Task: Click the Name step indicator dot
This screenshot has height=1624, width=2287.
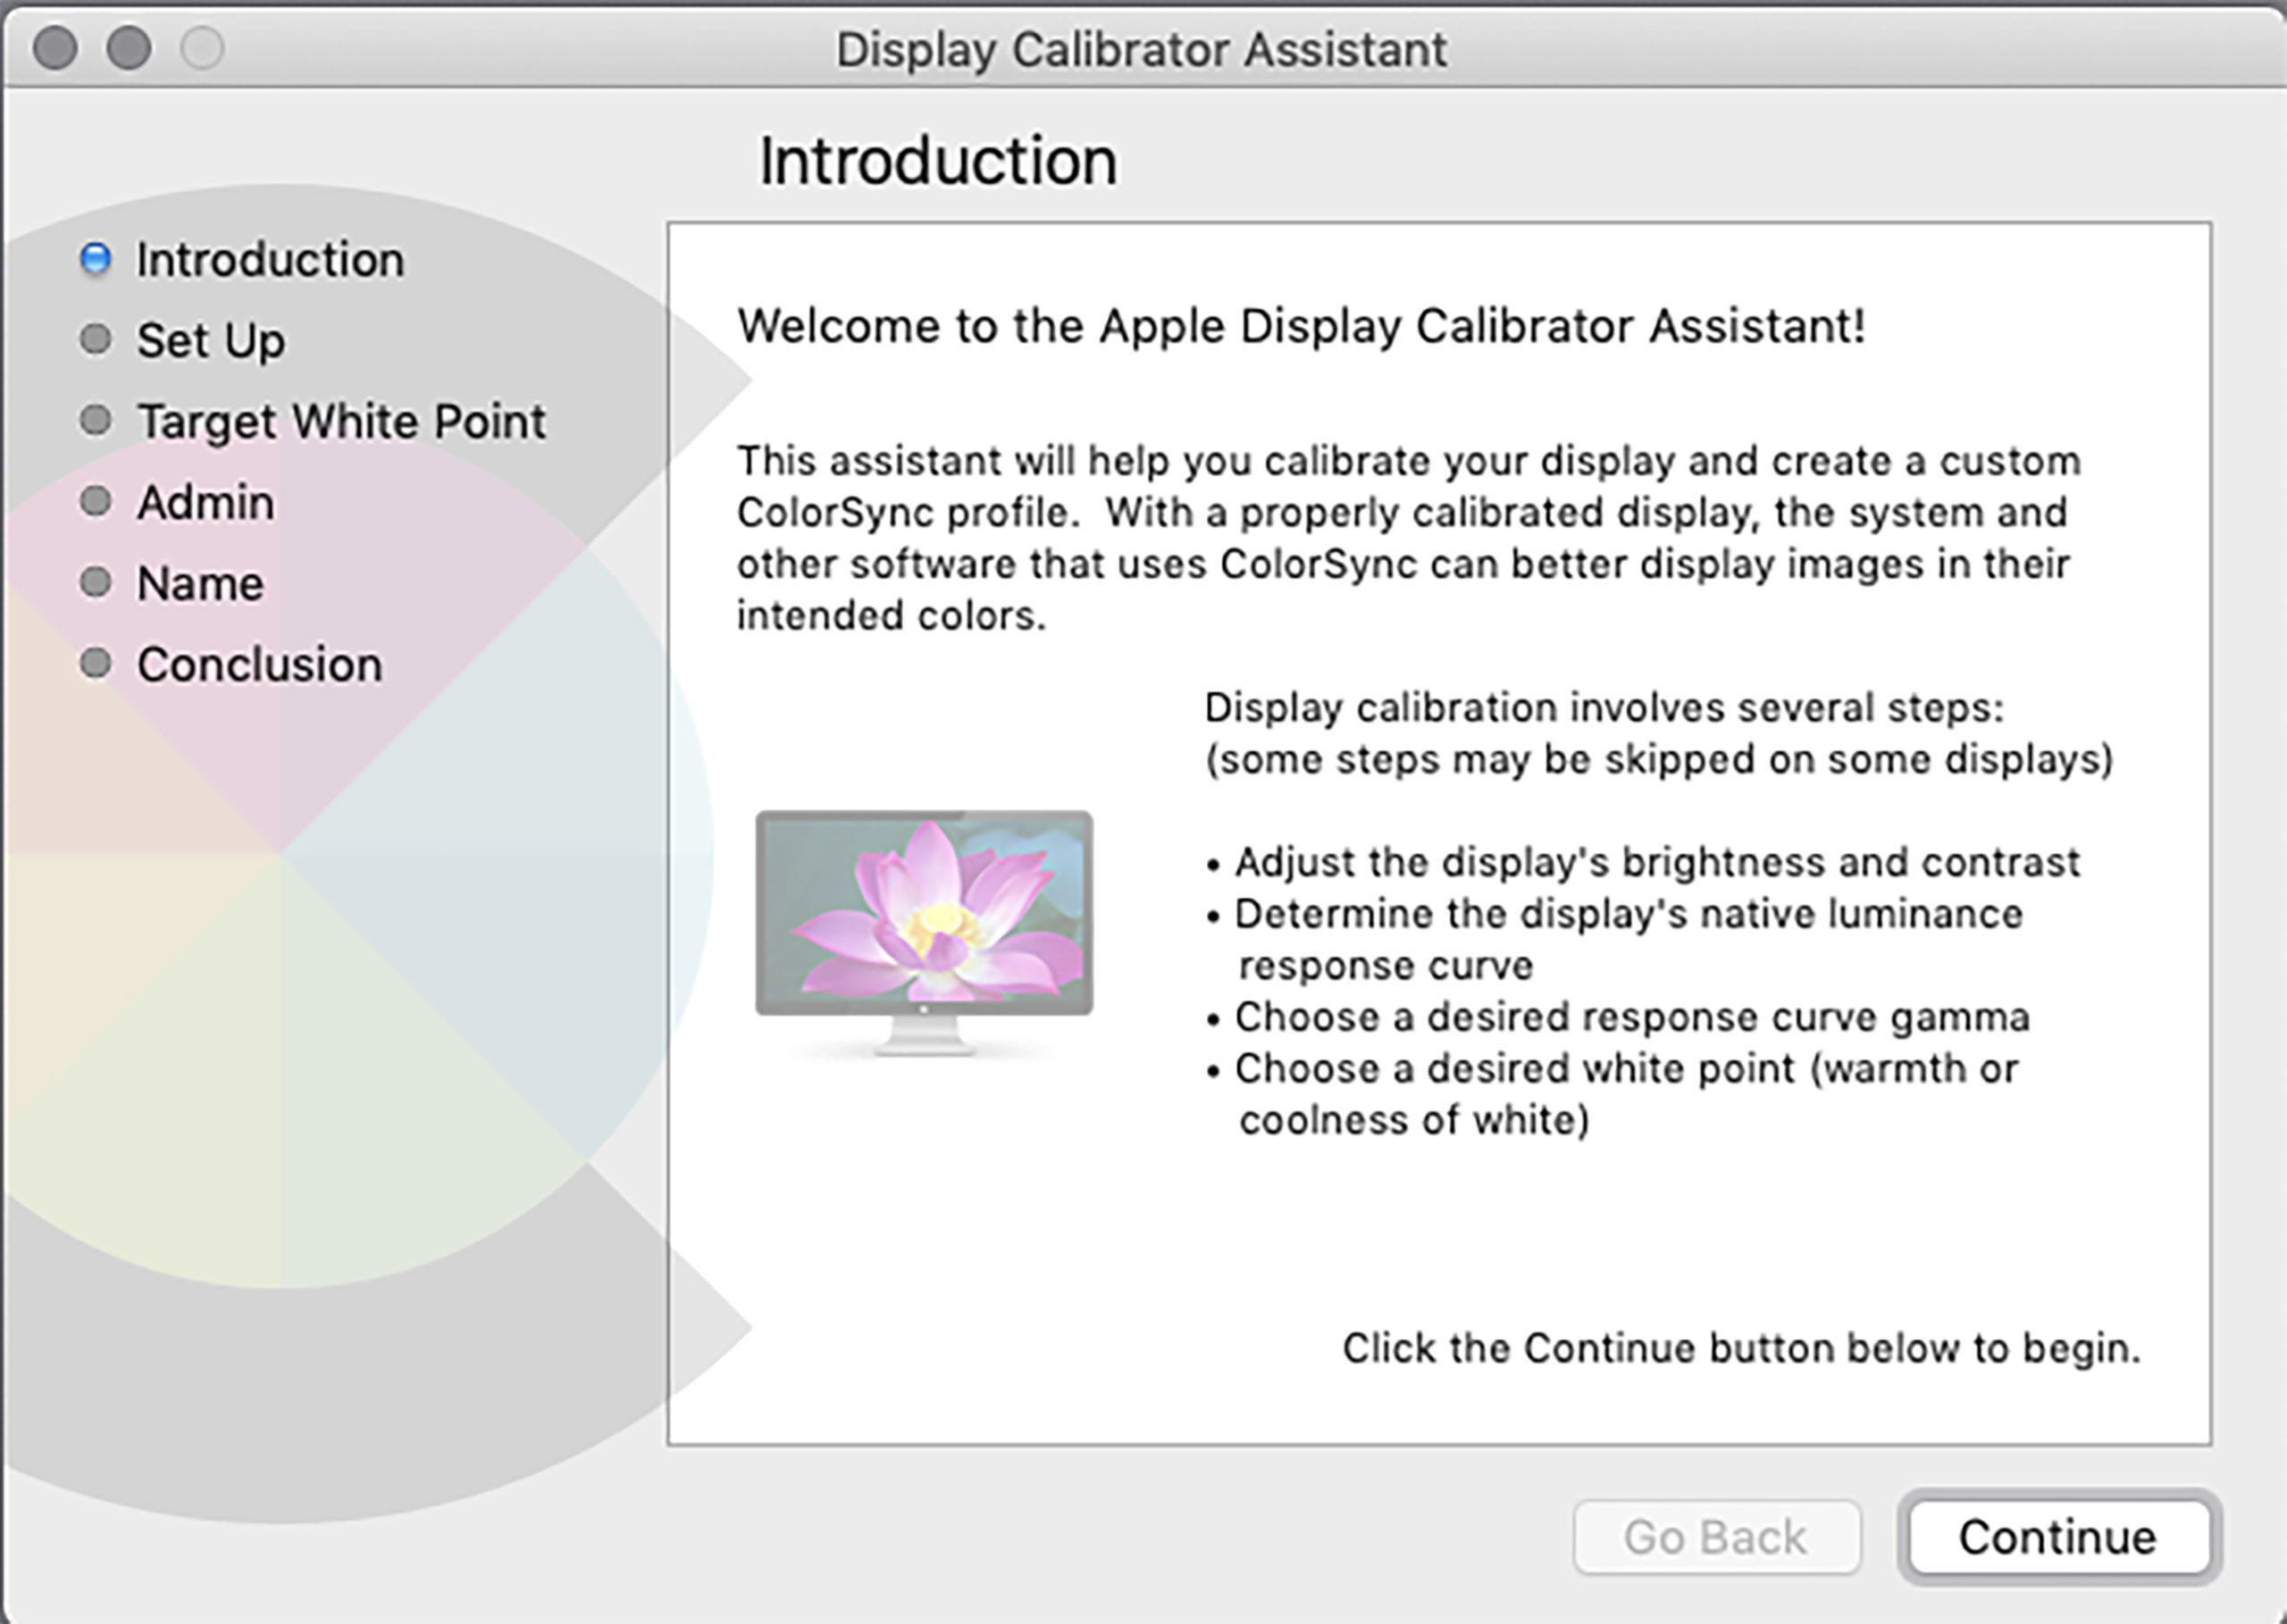Action: coord(95,583)
